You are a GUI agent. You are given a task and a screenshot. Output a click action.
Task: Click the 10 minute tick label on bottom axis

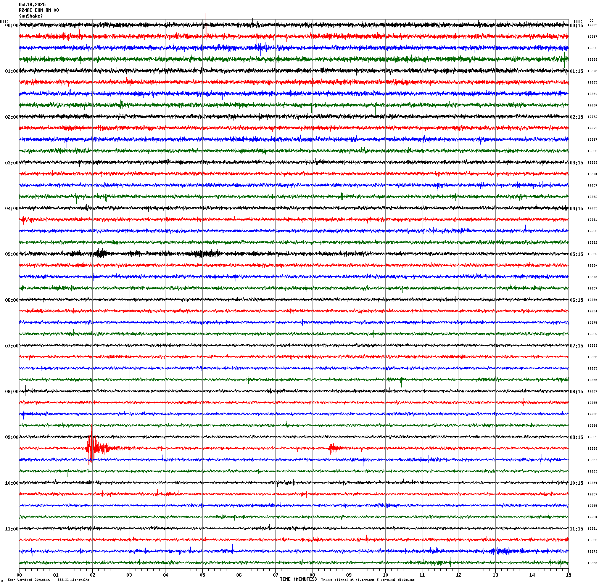click(386, 575)
